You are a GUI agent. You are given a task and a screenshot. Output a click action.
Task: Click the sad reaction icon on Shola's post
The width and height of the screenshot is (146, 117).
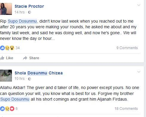pos(7,109)
